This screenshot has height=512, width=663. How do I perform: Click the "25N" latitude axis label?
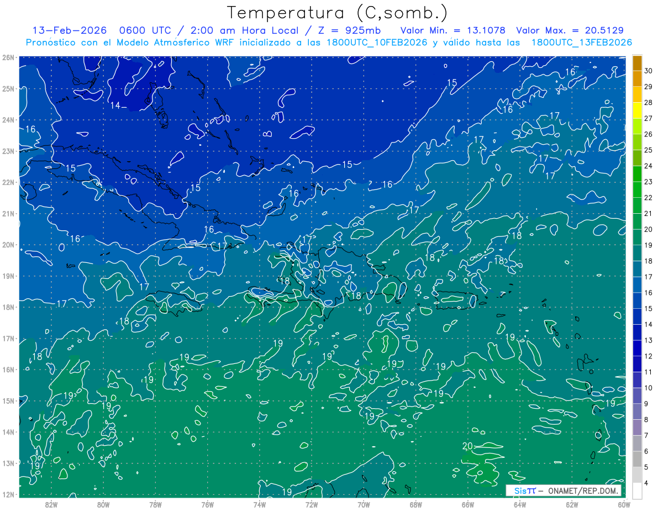(x=8, y=88)
